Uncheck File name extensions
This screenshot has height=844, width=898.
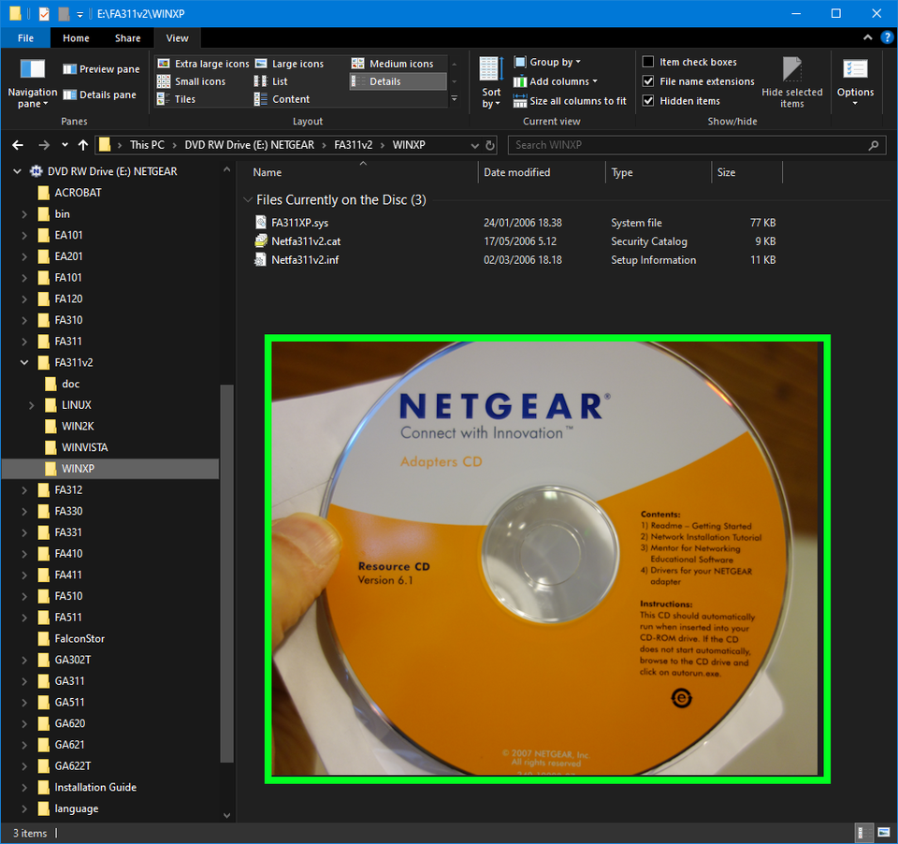pyautogui.click(x=648, y=81)
